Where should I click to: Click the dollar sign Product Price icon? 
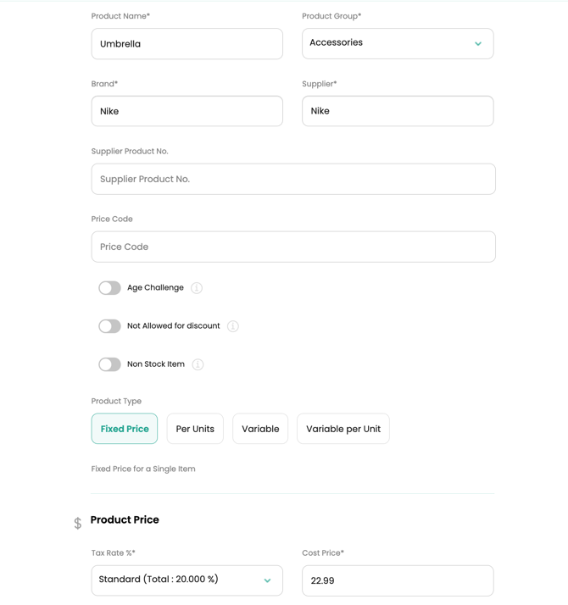click(x=78, y=524)
